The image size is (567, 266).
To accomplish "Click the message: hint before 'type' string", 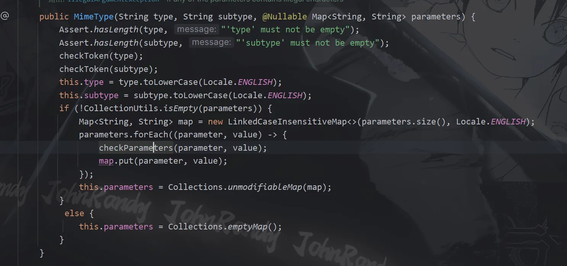I will click(197, 29).
